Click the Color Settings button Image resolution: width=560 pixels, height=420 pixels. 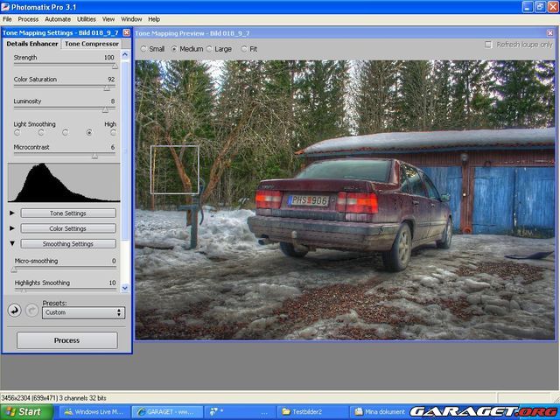(x=68, y=228)
